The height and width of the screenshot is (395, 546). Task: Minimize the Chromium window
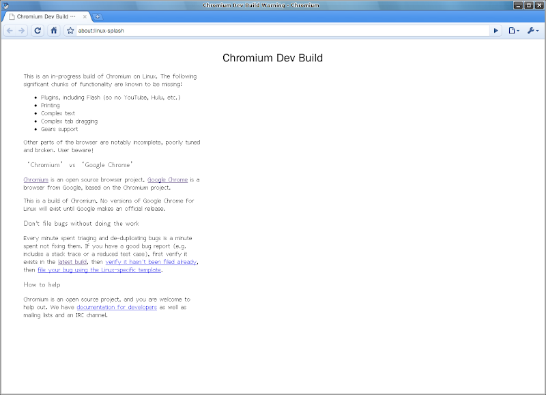coord(518,5)
